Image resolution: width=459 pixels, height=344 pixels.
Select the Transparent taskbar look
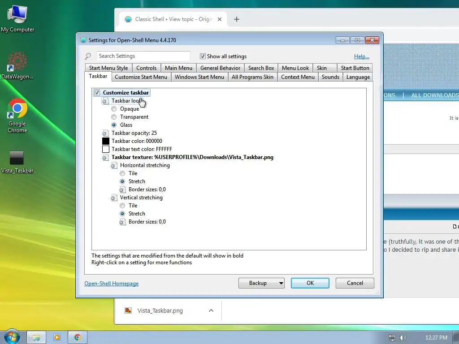point(114,117)
